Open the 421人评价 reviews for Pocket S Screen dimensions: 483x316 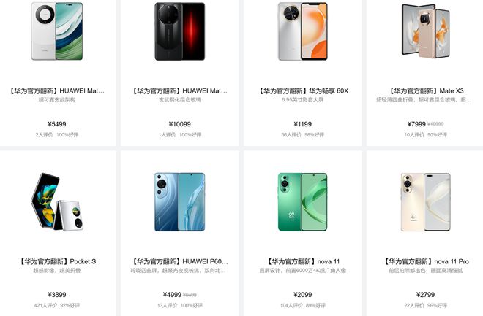tap(45, 305)
